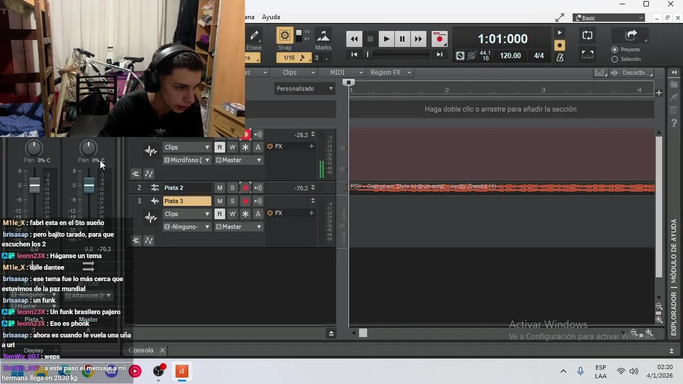Open the crossfade type button

[x=599, y=73]
